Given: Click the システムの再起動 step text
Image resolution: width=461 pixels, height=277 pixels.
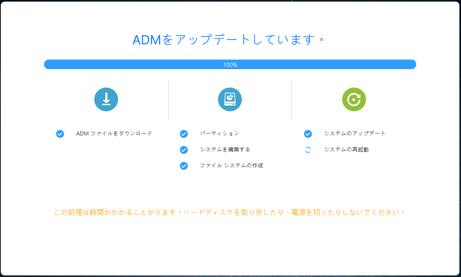Looking at the screenshot, I should pyautogui.click(x=346, y=149).
